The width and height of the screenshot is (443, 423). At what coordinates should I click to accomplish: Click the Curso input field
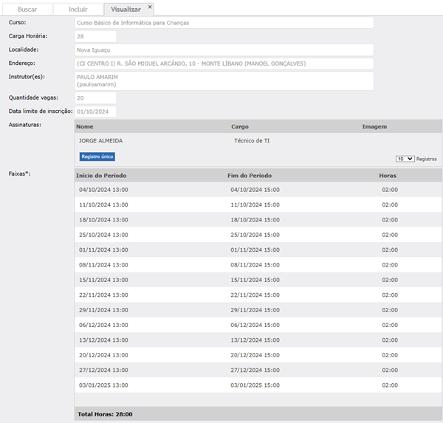point(224,23)
